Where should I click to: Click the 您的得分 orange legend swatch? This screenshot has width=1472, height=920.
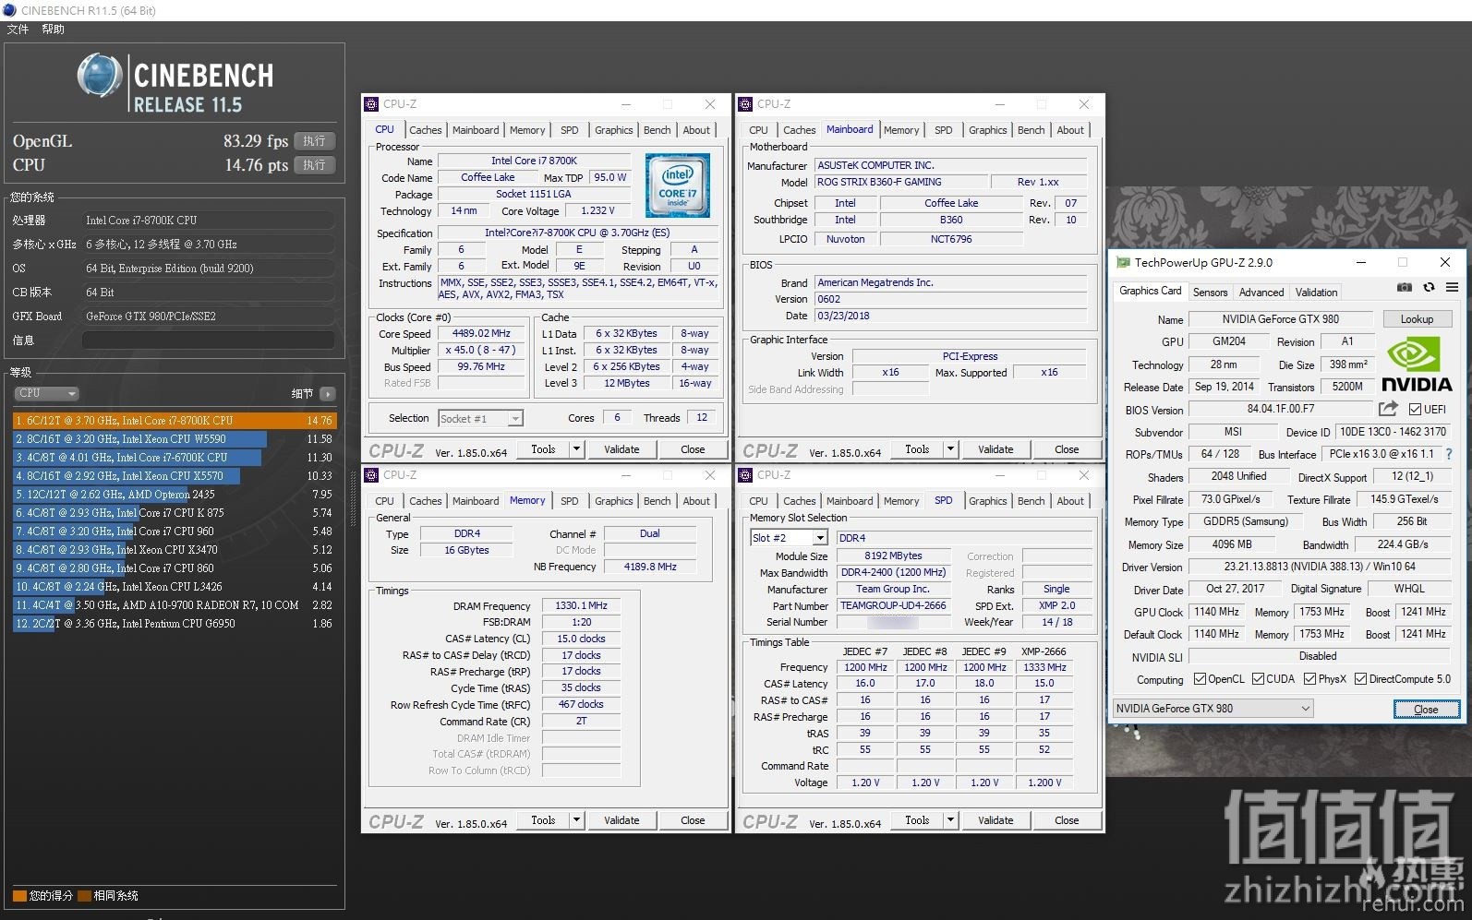tap(19, 896)
